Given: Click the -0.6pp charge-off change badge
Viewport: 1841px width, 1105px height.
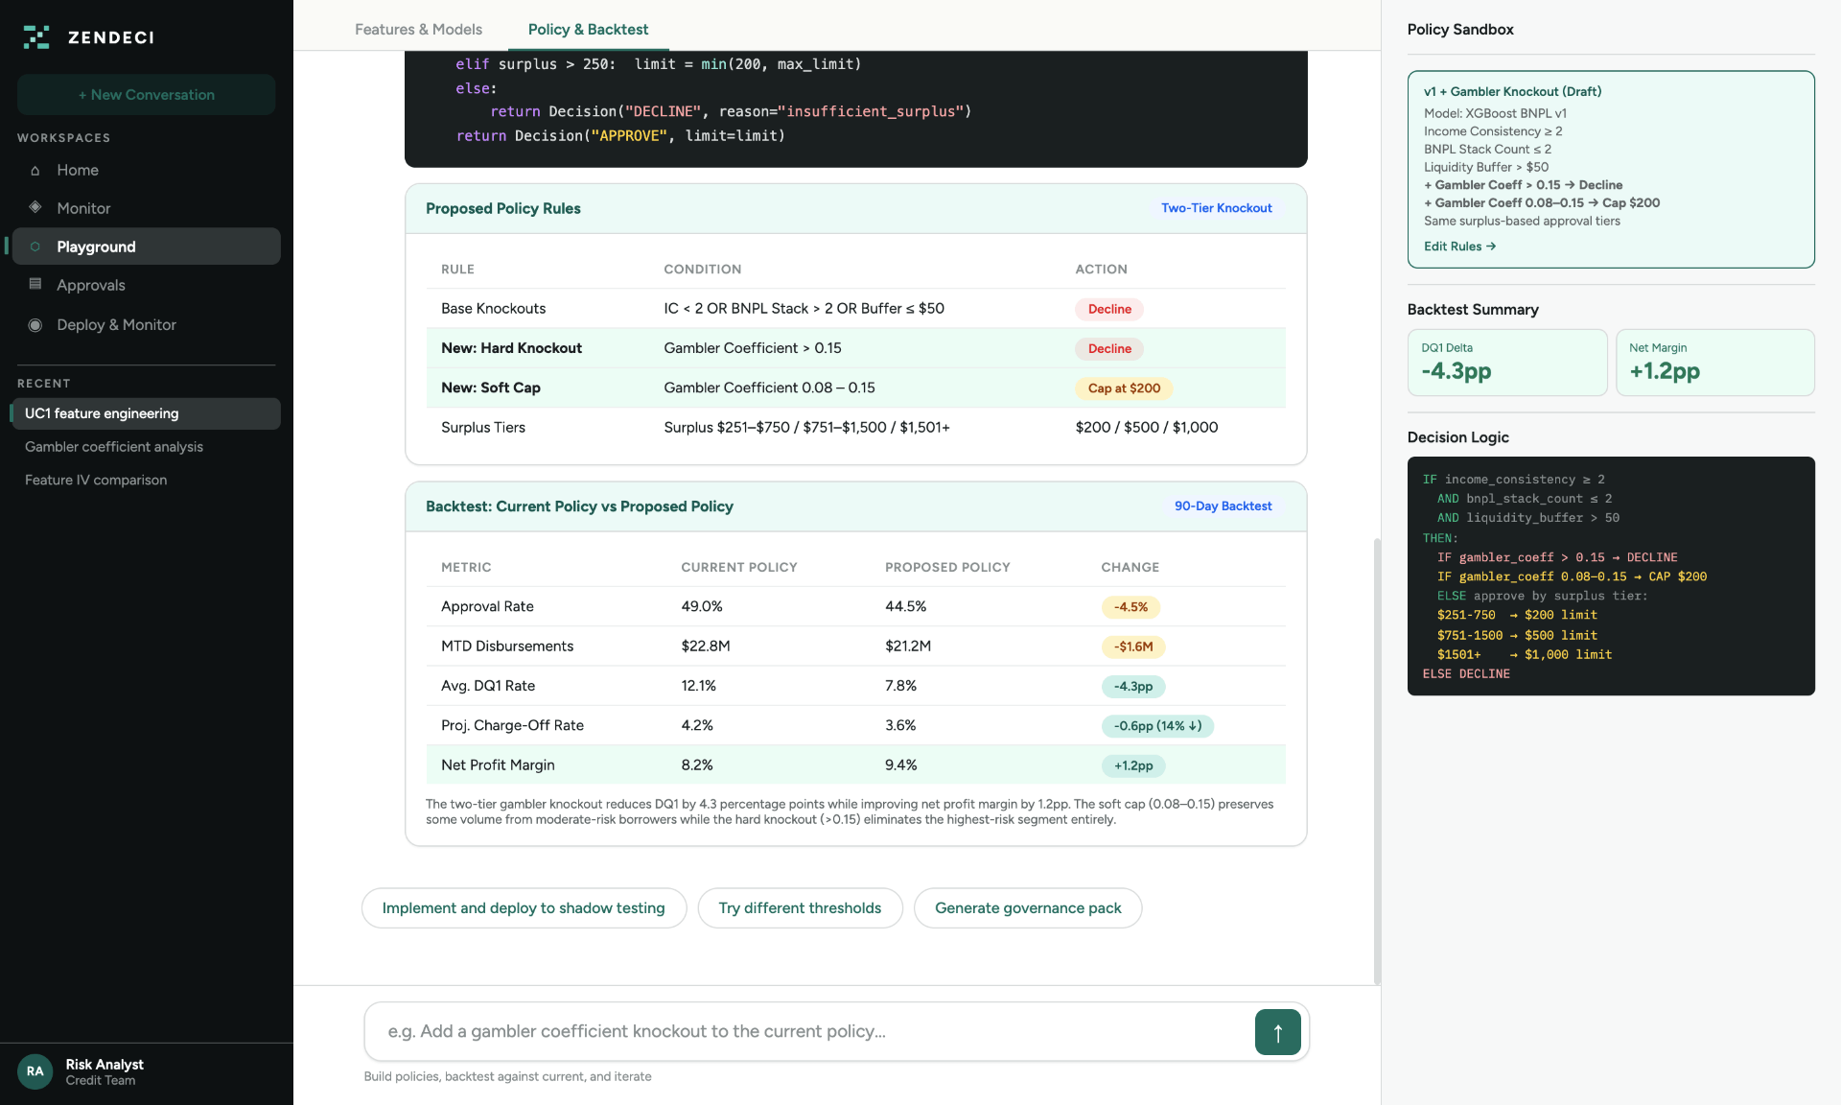Looking at the screenshot, I should [1157, 726].
